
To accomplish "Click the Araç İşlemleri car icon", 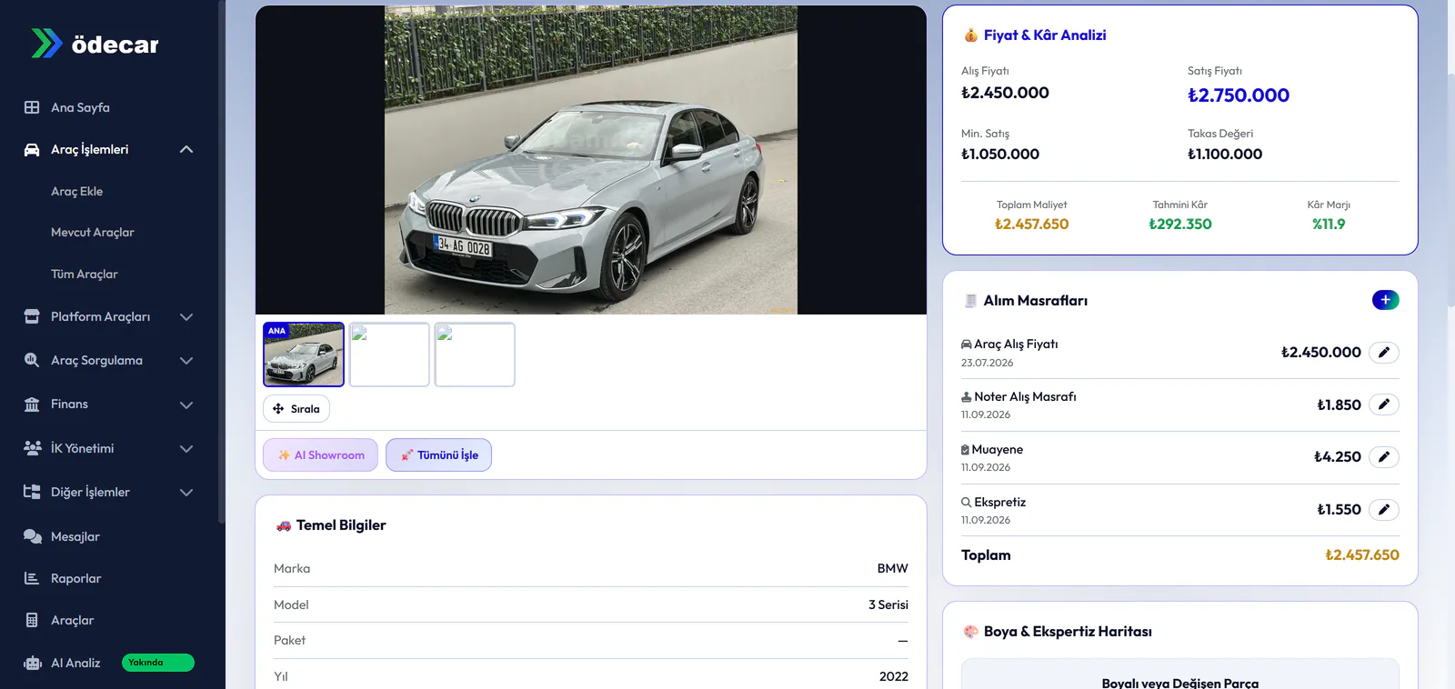I will (32, 150).
